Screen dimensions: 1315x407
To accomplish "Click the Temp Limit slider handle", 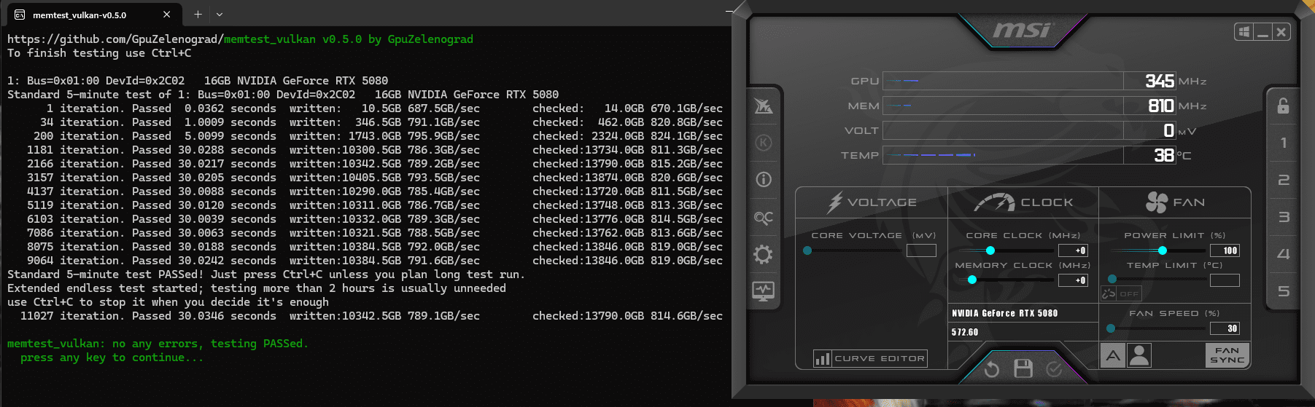I will tap(1112, 279).
